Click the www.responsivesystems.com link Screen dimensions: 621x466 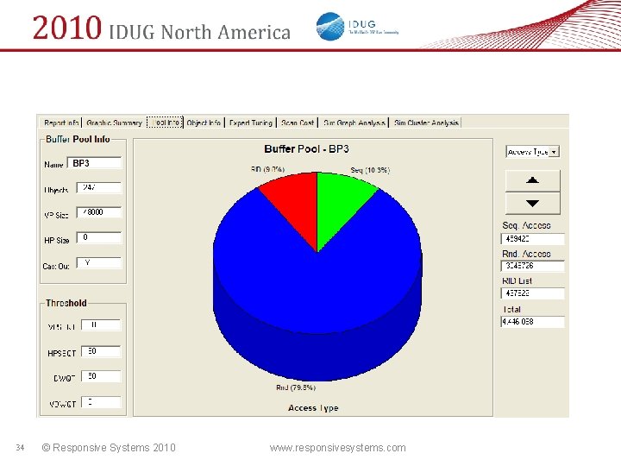(337, 448)
